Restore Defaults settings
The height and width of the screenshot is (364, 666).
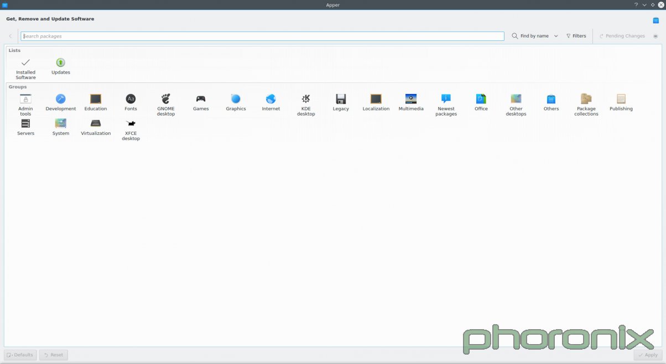click(x=20, y=355)
